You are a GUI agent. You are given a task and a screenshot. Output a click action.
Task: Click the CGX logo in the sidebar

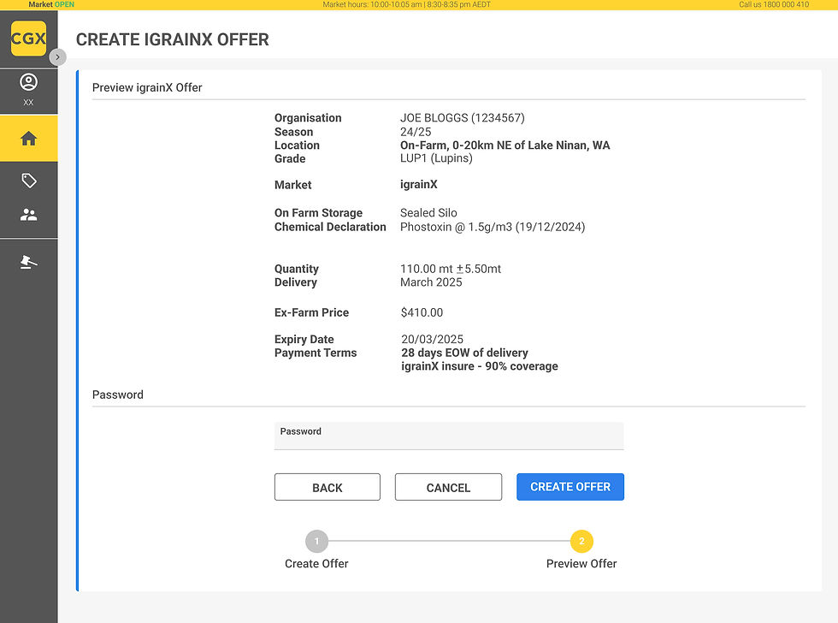pyautogui.click(x=28, y=38)
